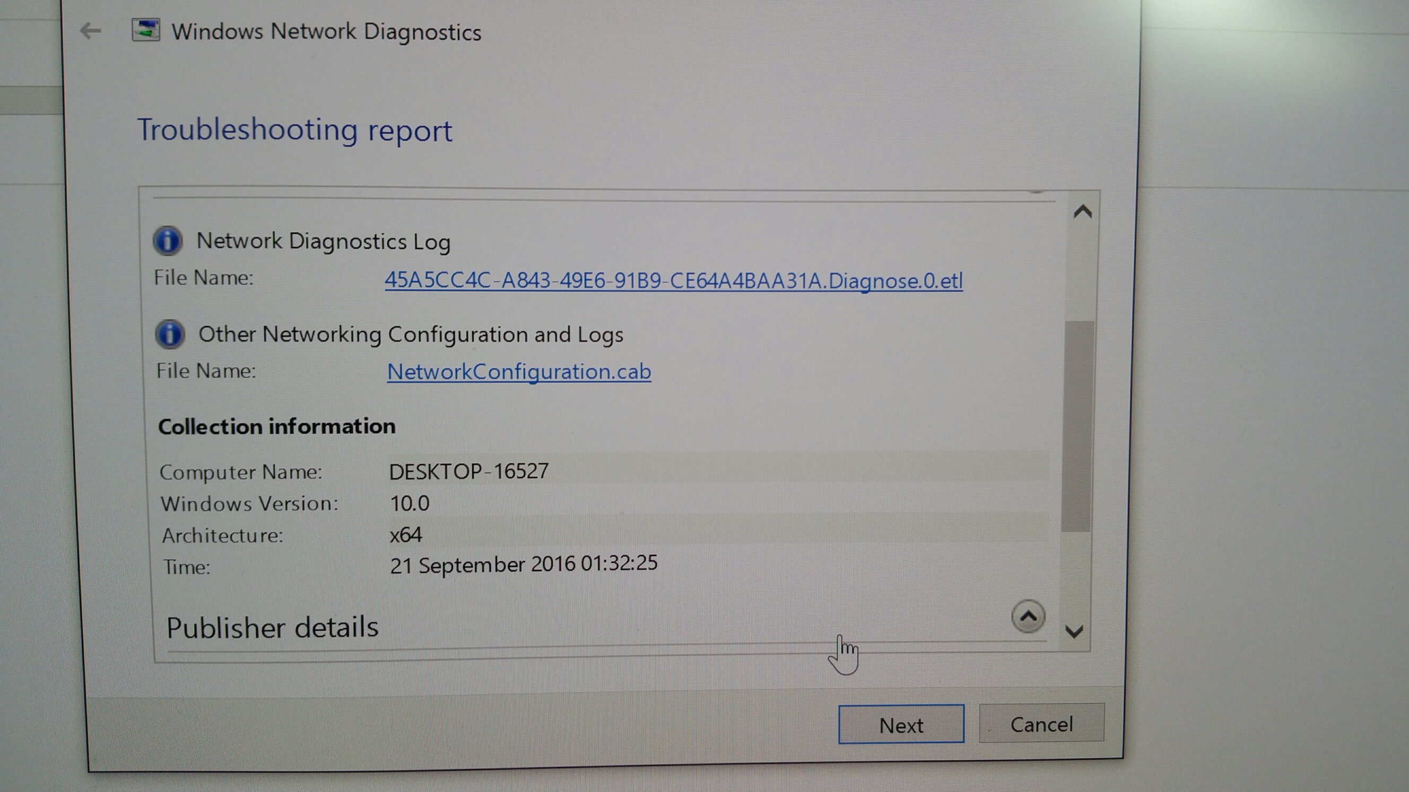Click the Network Diagnostics Log info icon
This screenshot has width=1409, height=792.
pyautogui.click(x=168, y=241)
